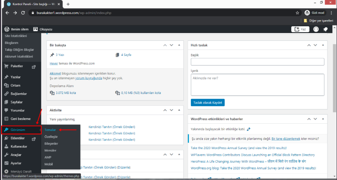Open the Yazılar pin icon menu
The width and height of the screenshot is (337, 180).
click(7, 77)
